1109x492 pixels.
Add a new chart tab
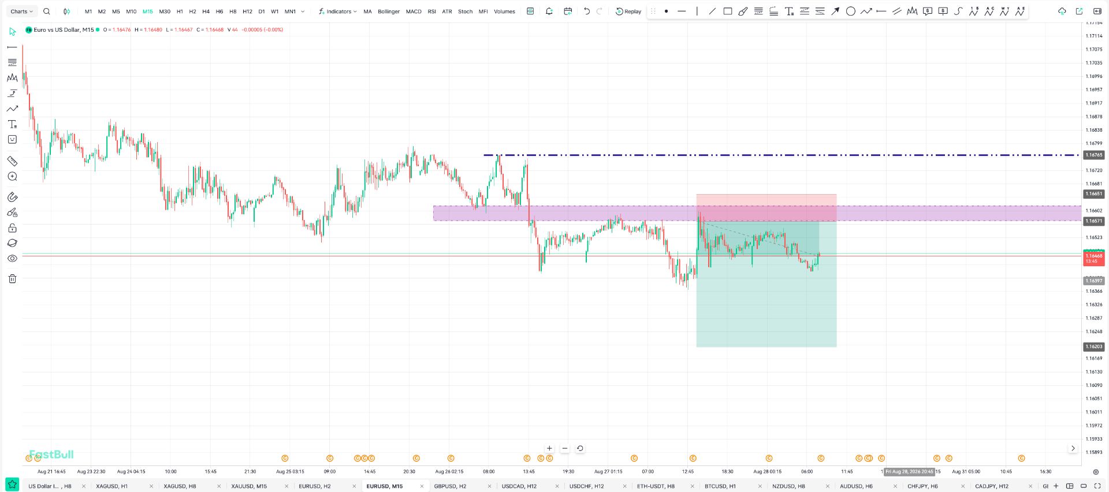[x=1056, y=486]
